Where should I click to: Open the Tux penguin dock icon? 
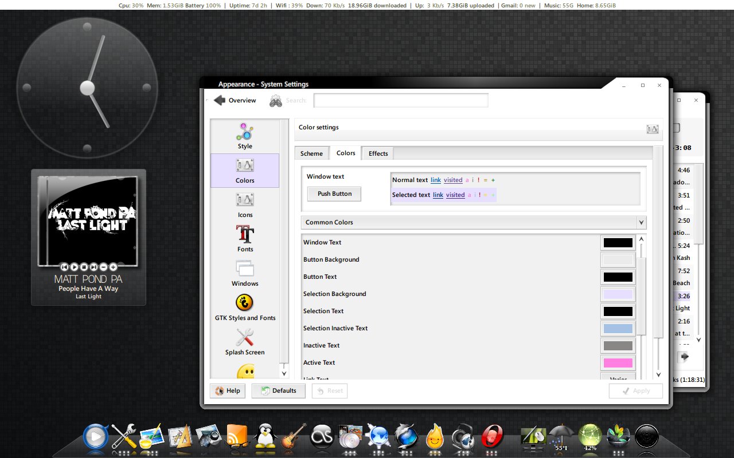[266, 437]
